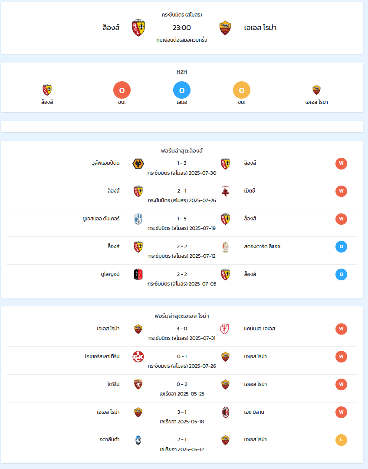The width and height of the screenshot is (368, 469).
Task: Click the Boulogne club crest
Action: point(138,275)
